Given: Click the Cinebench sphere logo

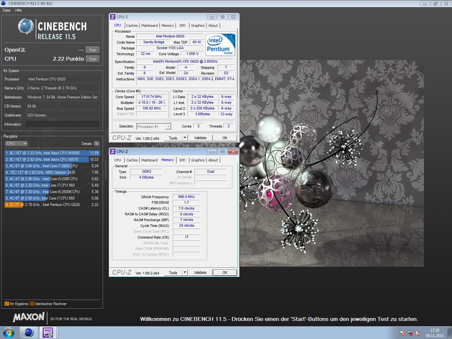Looking at the screenshot, I should 26,26.
